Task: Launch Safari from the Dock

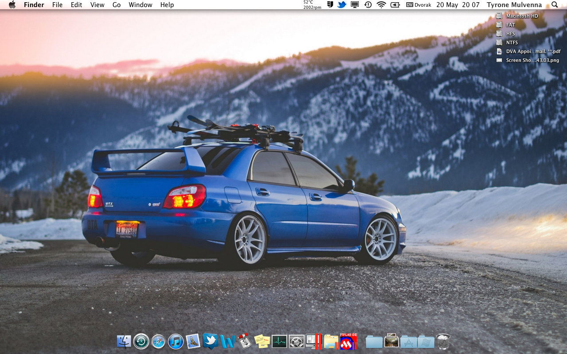Action: tap(158, 342)
